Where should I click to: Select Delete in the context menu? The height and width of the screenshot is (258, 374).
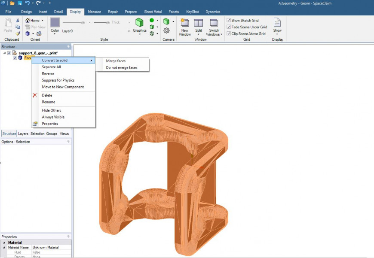tap(47, 95)
